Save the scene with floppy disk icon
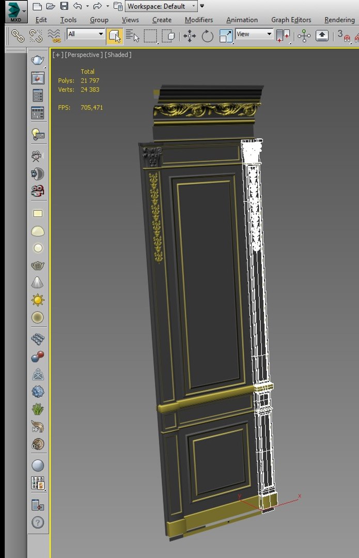The image size is (359, 558). [x=64, y=6]
